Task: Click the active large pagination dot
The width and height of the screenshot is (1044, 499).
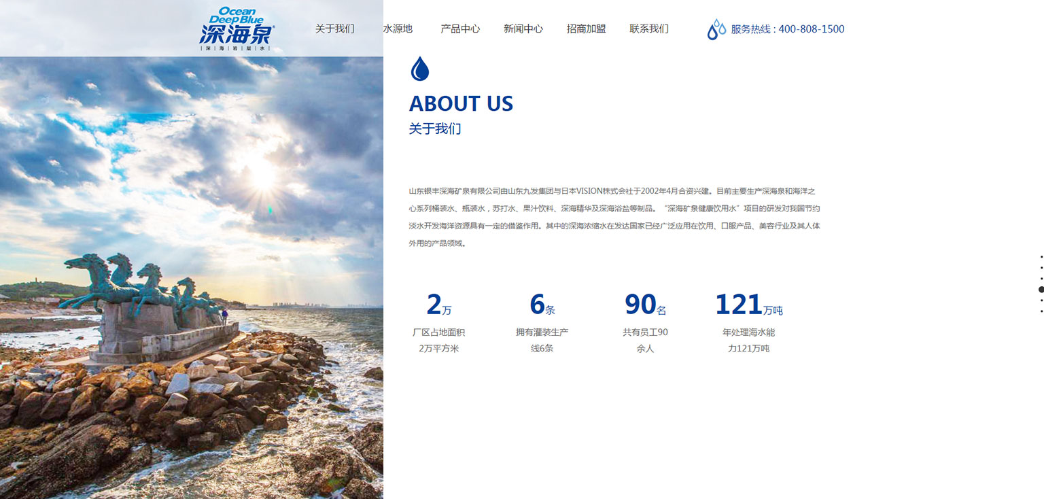Action: click(x=1041, y=290)
